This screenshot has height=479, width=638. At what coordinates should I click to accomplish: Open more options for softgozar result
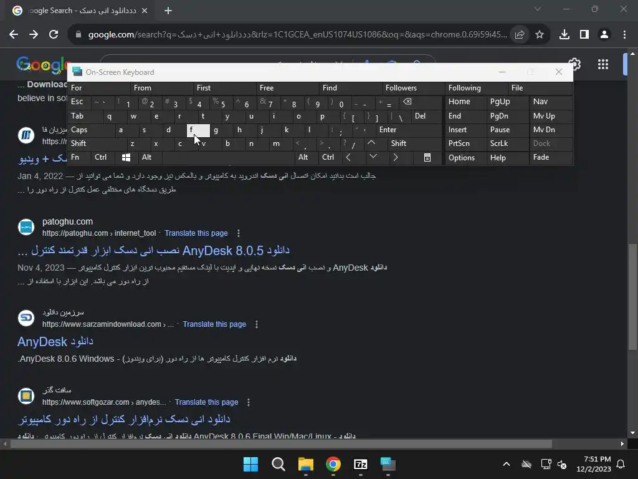click(249, 402)
